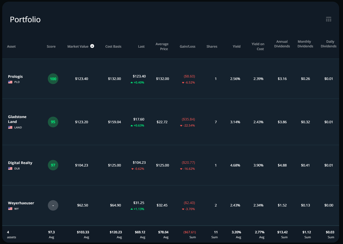Click Digital Realty cost basis $125.00 cell

[x=114, y=165]
